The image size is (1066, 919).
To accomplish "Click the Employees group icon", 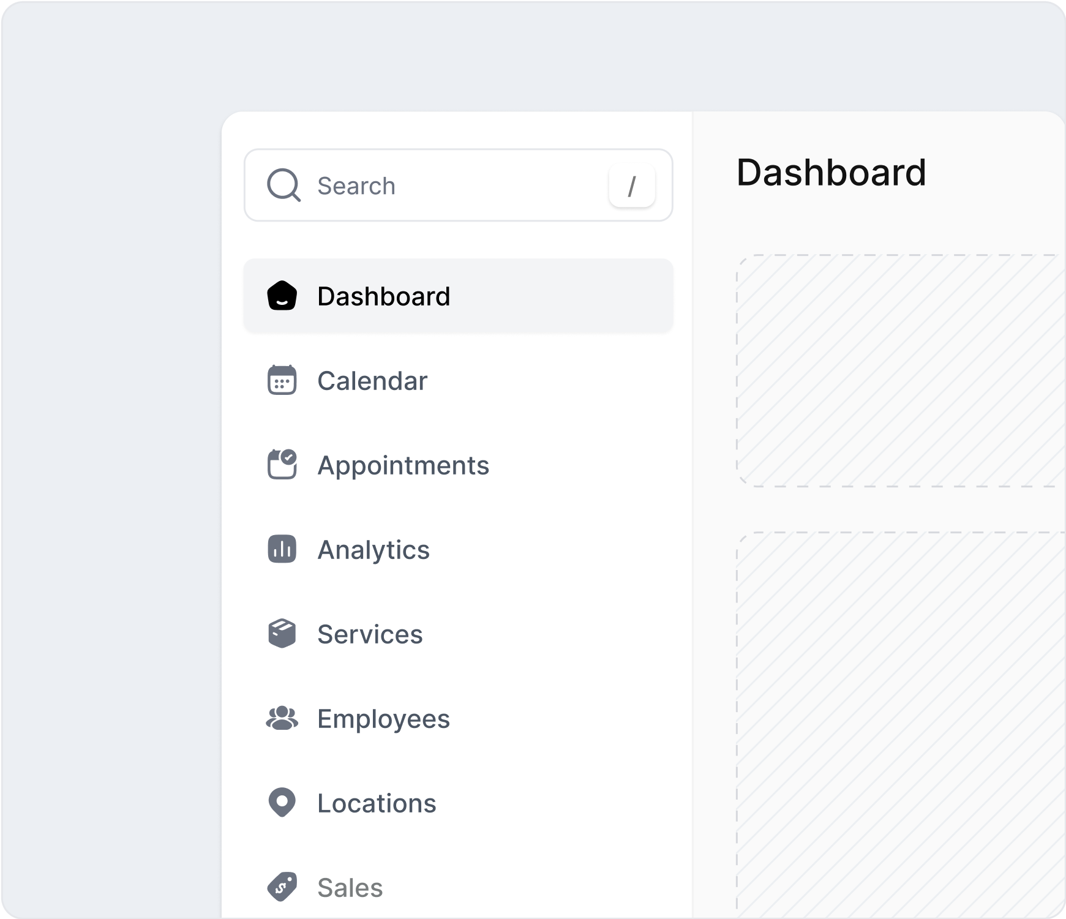I will (282, 718).
